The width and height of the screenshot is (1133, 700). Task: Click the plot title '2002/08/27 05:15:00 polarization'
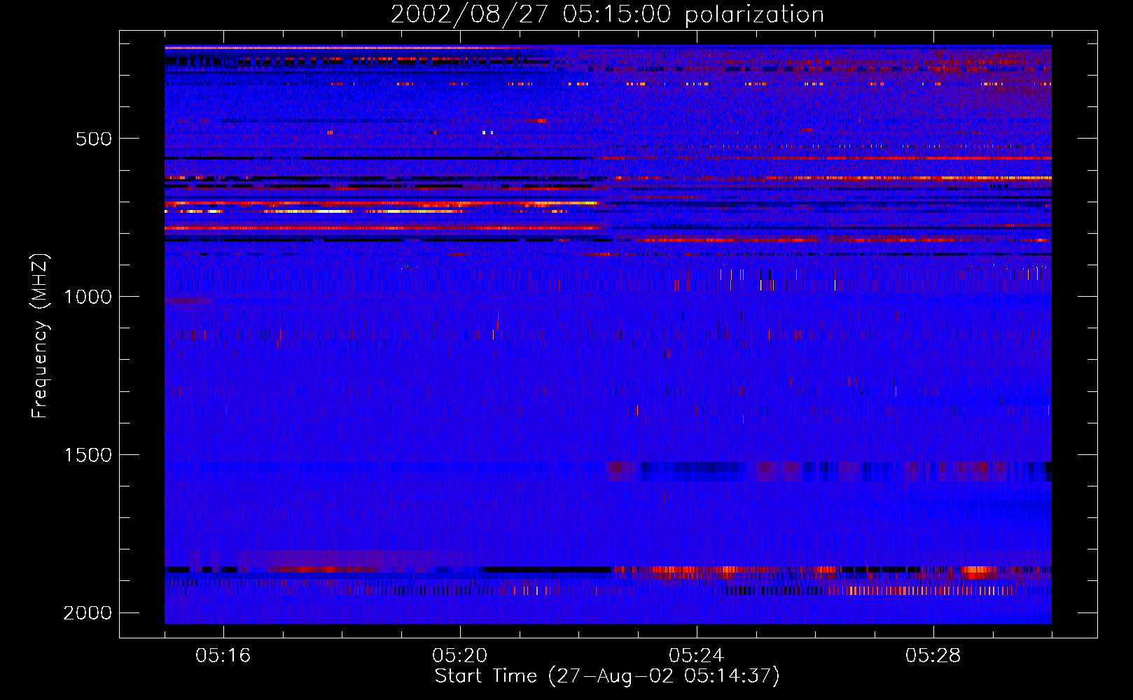pyautogui.click(x=607, y=15)
